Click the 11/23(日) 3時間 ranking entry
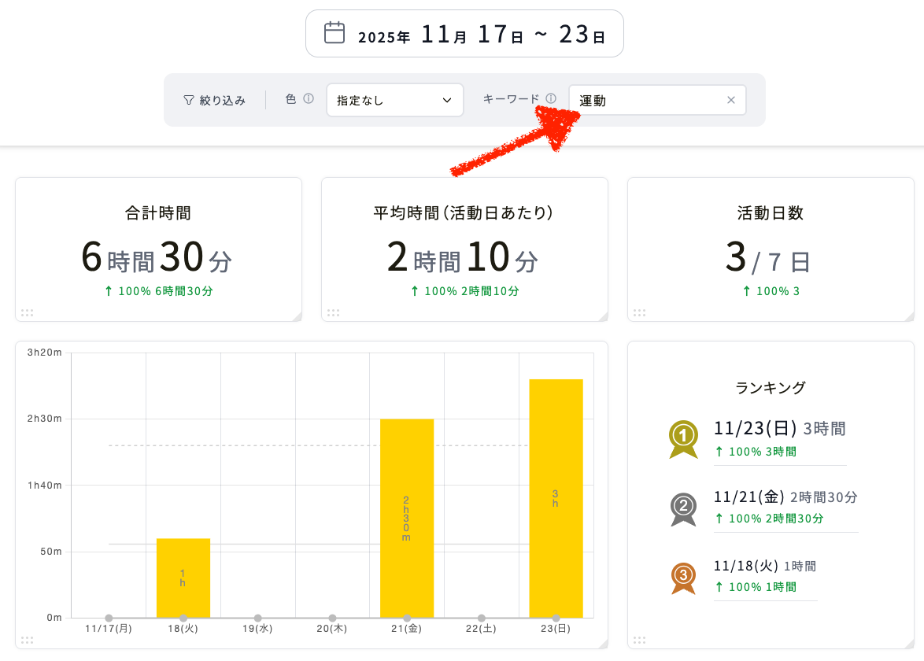Screen dimensions: 924x661 (x=780, y=428)
